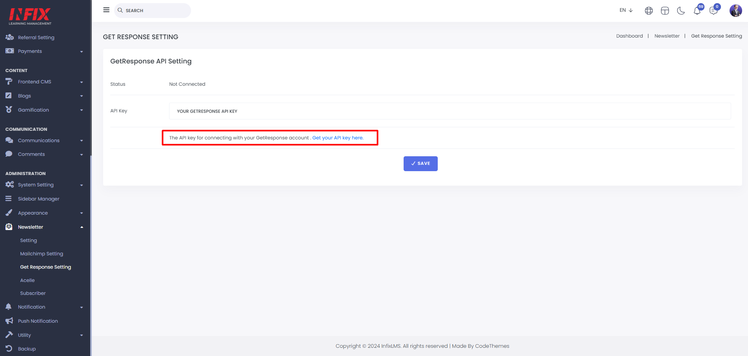Open chat messages icon with 0 badge
Viewport: 748px width, 356px height.
(x=714, y=10)
